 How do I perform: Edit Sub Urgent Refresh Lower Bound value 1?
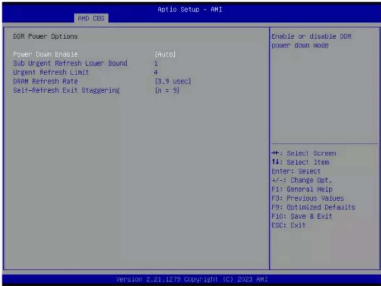click(156, 64)
